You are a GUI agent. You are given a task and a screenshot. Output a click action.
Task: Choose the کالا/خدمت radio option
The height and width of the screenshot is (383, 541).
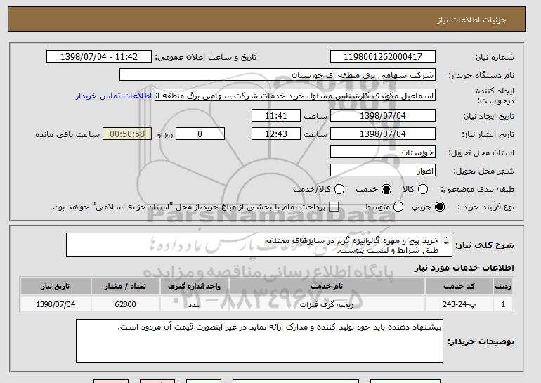click(339, 189)
